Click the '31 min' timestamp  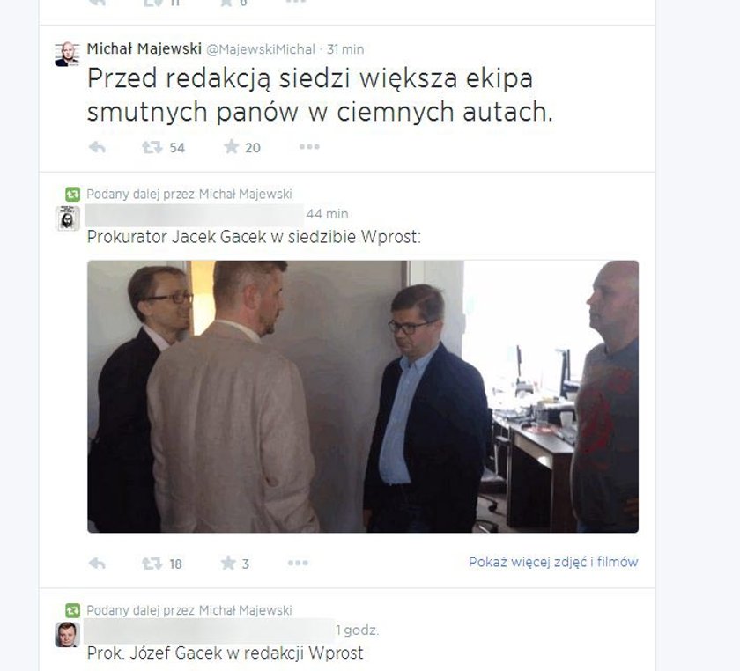345,49
